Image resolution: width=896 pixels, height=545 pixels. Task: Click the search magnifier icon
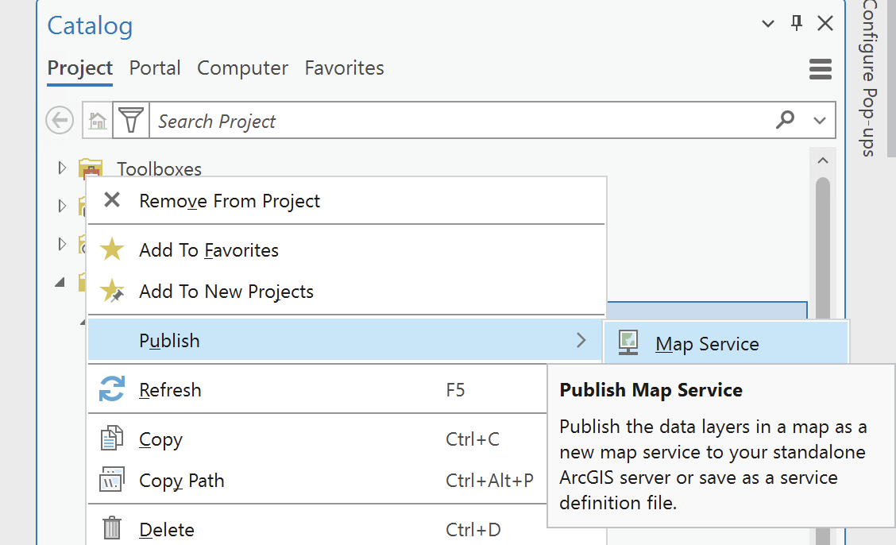click(785, 120)
